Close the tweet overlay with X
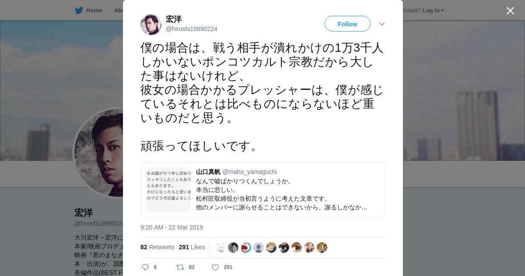525x276 pixels. coord(510,11)
